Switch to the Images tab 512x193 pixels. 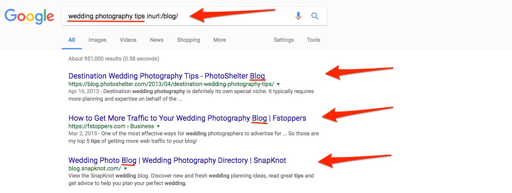[x=97, y=40]
